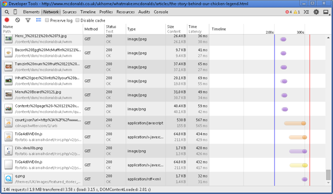The width and height of the screenshot is (333, 194).
Task: Clear the network log
Action: pyautogui.click(x=18, y=20)
